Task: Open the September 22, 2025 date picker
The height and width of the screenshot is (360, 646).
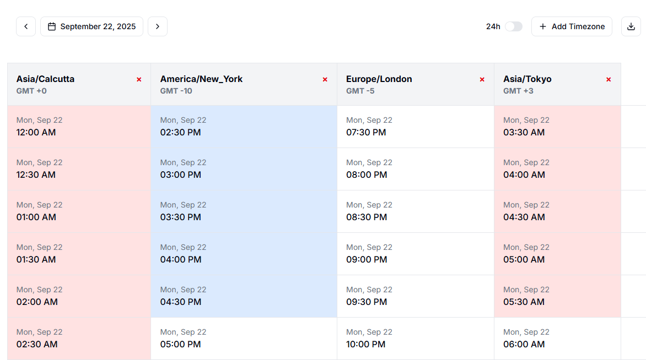Action: [91, 26]
